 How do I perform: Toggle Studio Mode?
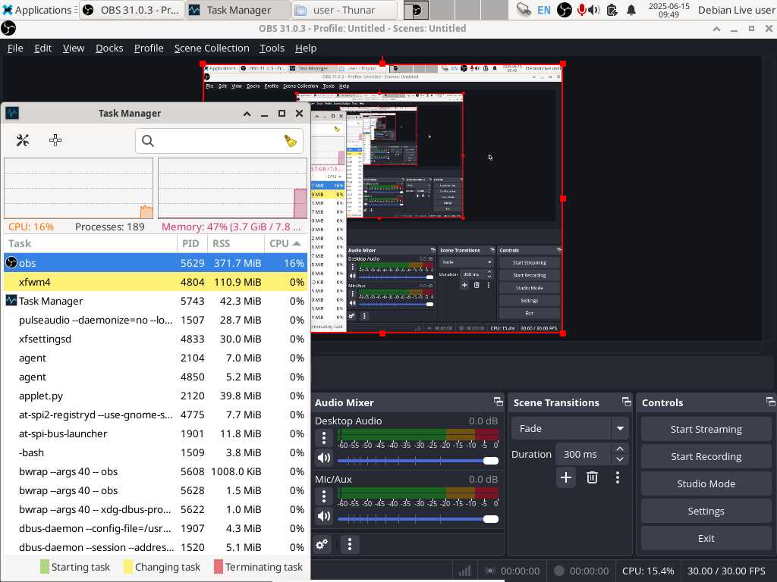[x=706, y=483]
